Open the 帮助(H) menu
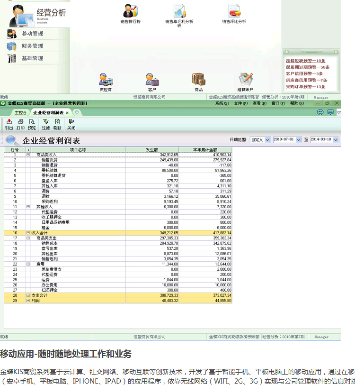This screenshot has height=385, width=355. 297,103
